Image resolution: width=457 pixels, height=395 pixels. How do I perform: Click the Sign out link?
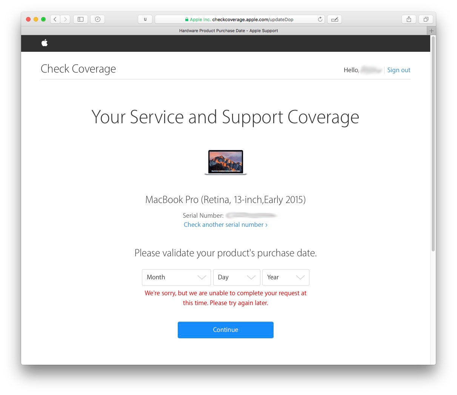click(x=399, y=70)
